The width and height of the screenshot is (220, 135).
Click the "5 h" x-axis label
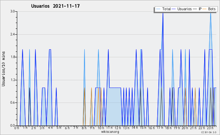(59, 128)
